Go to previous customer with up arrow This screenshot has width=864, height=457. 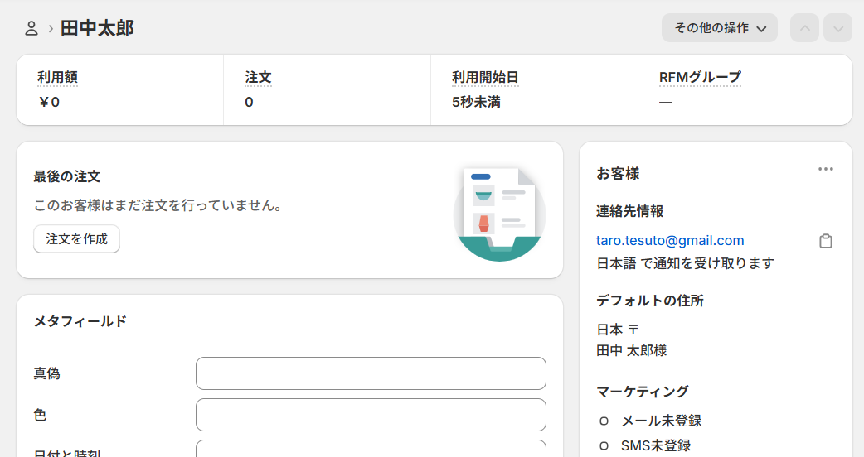(x=804, y=28)
